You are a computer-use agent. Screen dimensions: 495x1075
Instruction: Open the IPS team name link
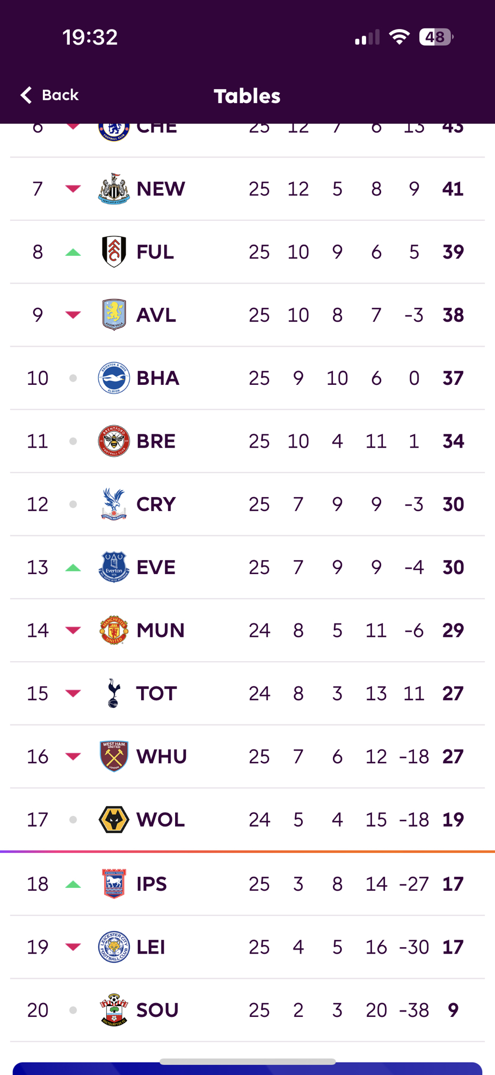pos(151,884)
